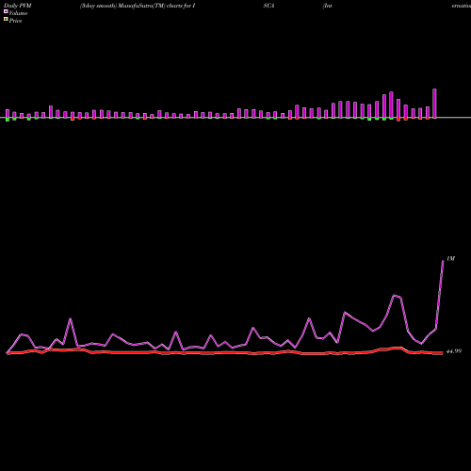The height and width of the screenshot is (471, 471).
Task: Click the Volume legend color swatch
Action: click(6, 11)
